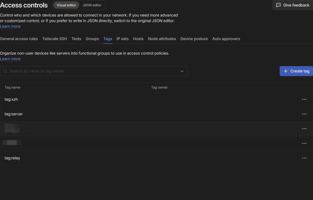Click the speech bubble feedback icon
Image resolution: width=313 pixels, height=200 pixels.
[x=278, y=5]
